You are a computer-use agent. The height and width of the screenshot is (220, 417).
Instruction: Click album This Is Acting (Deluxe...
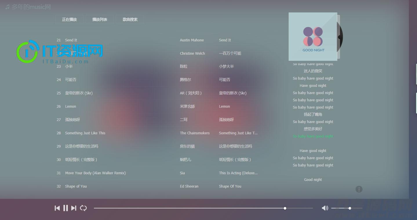(238, 173)
